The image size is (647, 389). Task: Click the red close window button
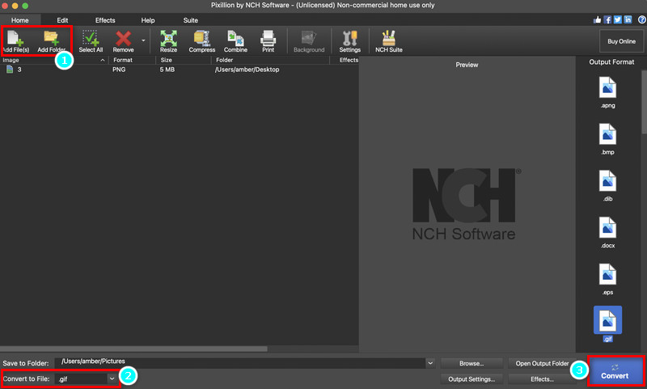(5, 6)
